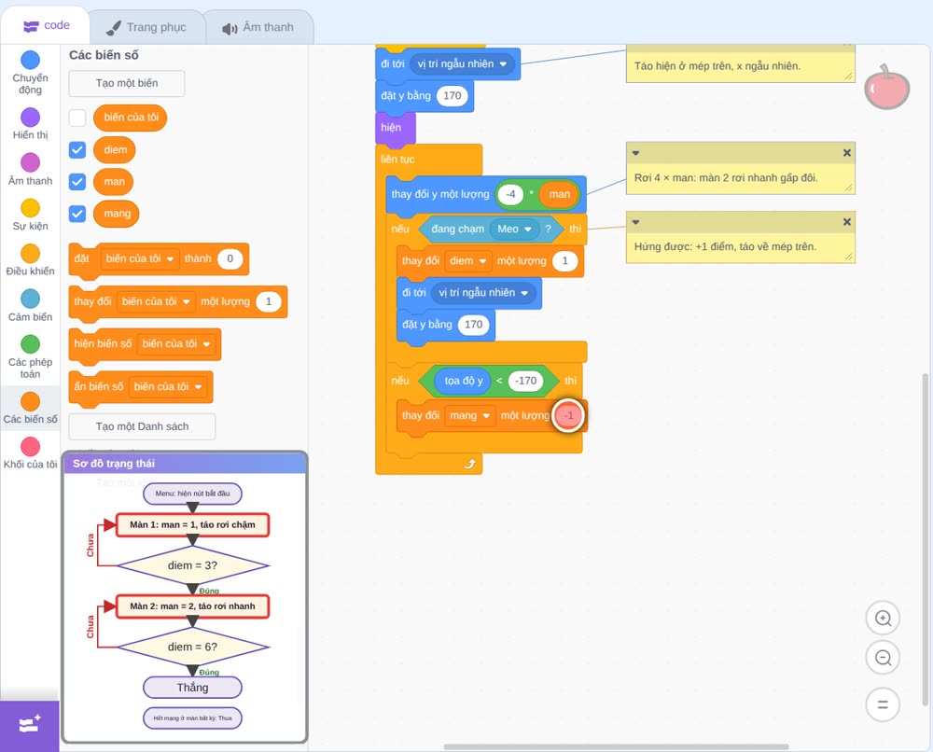Open the 'Meo' sprite dropdown in touching block
Screen dimensions: 933x752
[514, 229]
